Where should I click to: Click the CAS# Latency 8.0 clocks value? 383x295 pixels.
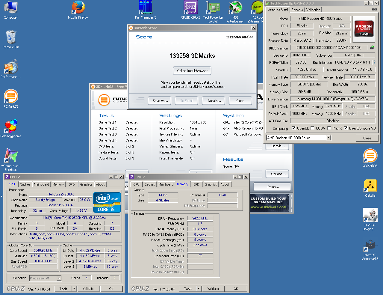click(200, 229)
